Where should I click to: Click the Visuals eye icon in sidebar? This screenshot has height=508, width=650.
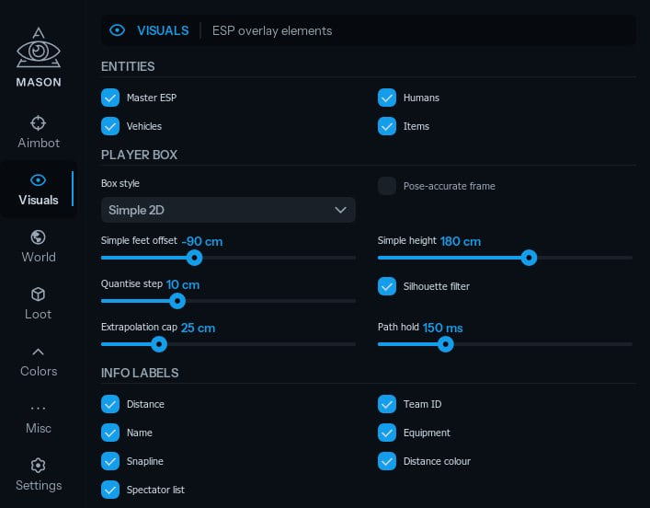coord(38,180)
